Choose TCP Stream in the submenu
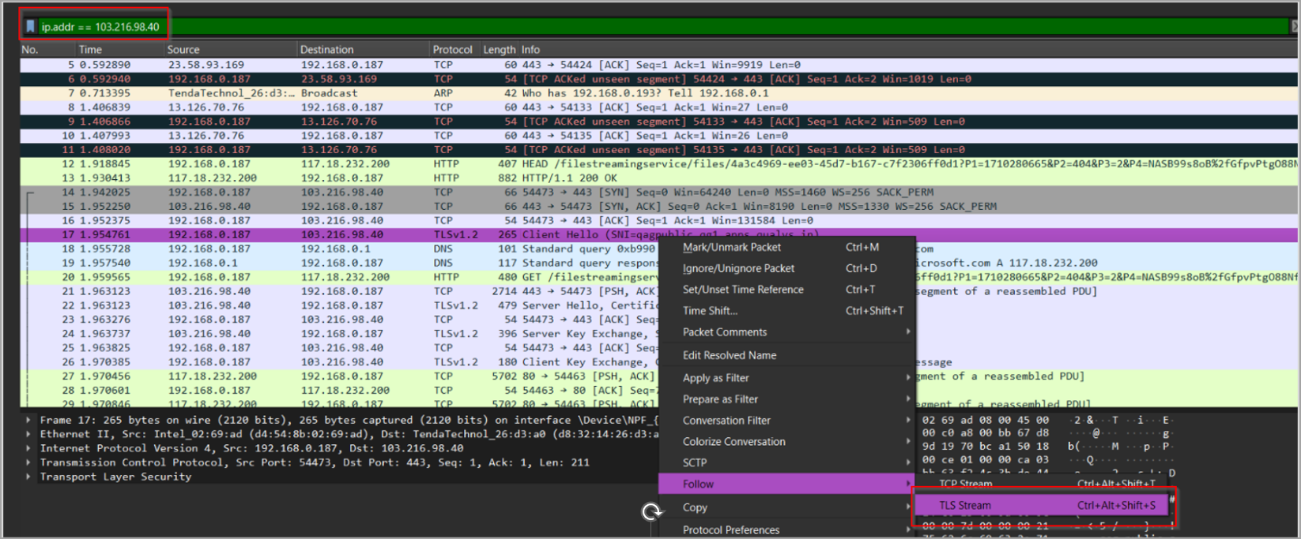Screen dimensions: 1301x539 point(965,484)
